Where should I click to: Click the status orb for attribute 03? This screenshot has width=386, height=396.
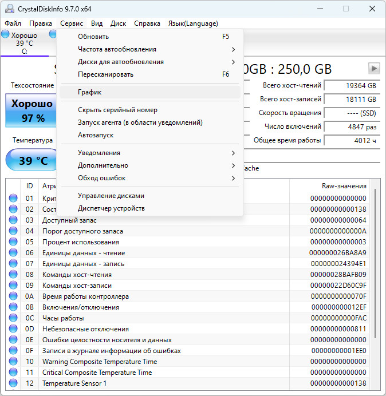[13, 220]
